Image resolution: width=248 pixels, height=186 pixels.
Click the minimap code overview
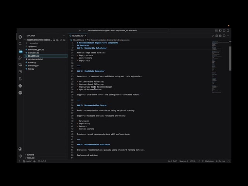(220, 67)
